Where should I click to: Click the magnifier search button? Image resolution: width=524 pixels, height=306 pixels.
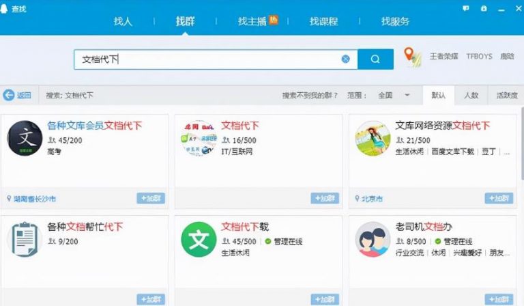375,59
